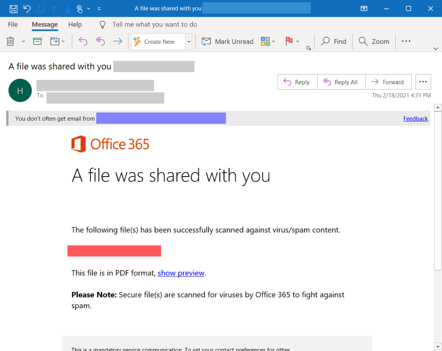Click the heading A file was shared with you

coord(171,175)
